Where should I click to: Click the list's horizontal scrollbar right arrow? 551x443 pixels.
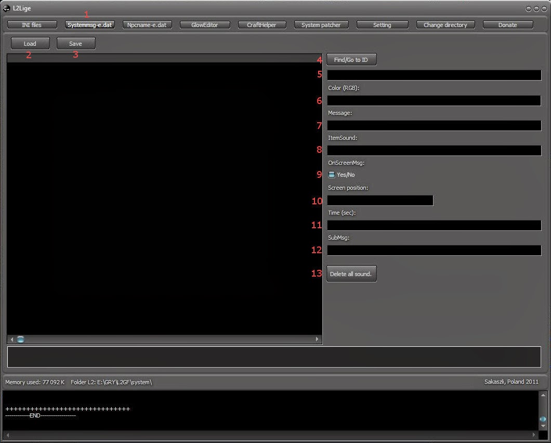click(317, 340)
